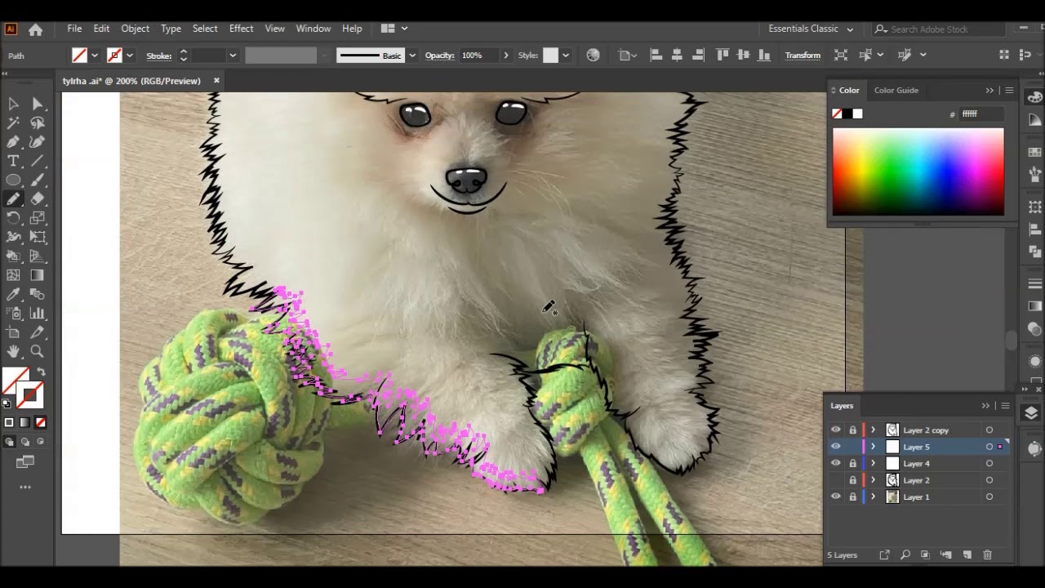1045x588 pixels.
Task: Open Edit Toolbar three dots
Action: [25, 488]
